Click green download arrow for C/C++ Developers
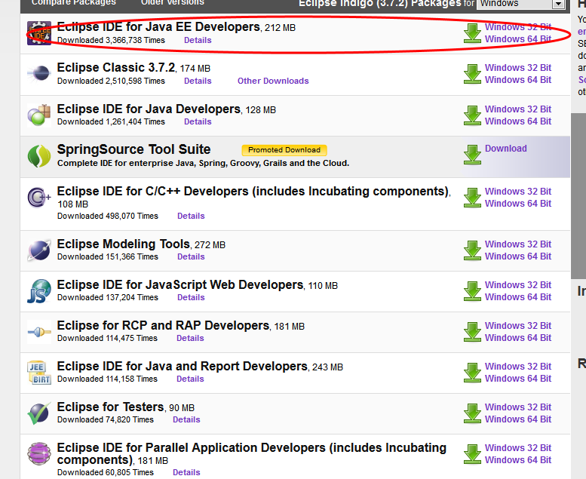 point(472,198)
